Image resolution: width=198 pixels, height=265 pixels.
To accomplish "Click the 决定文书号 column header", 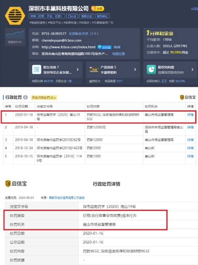I will point(45,106).
